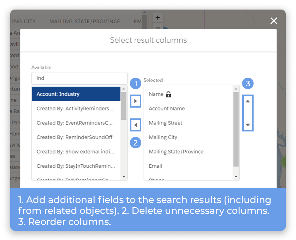Select Mailing Street in Selected list
This screenshot has width=296, height=240.
point(189,123)
